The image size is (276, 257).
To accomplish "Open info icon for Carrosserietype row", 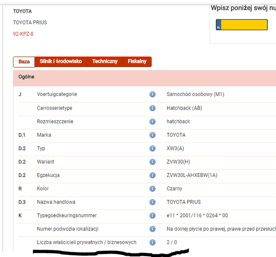I will click(x=152, y=108).
